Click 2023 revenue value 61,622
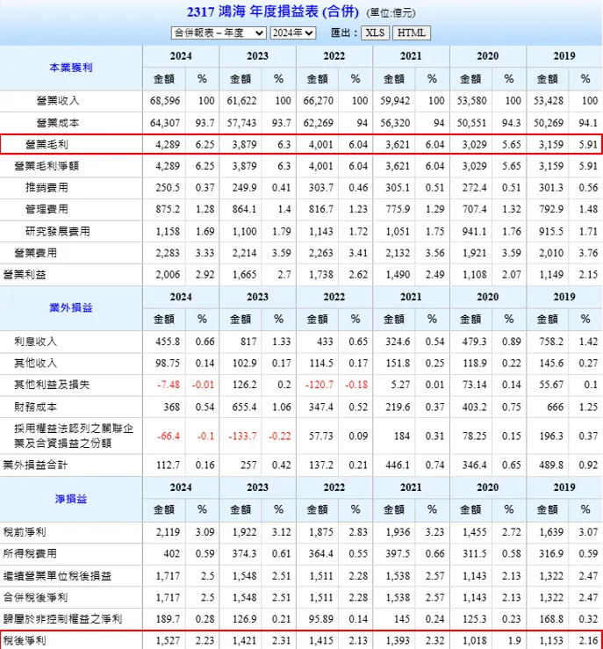 pos(241,101)
